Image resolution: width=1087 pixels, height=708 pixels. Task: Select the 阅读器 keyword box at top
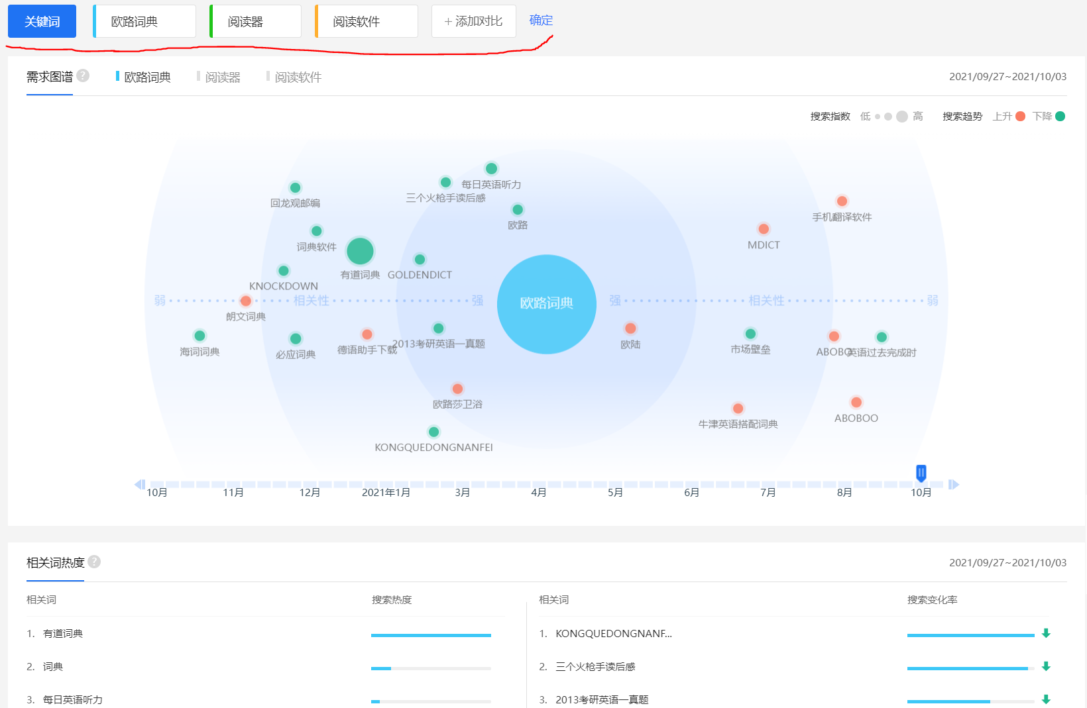pos(255,21)
